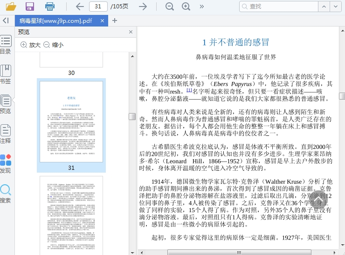Collapse the left sidebar panel
The height and width of the screenshot is (255, 345).
pyautogui.click(x=6, y=20)
